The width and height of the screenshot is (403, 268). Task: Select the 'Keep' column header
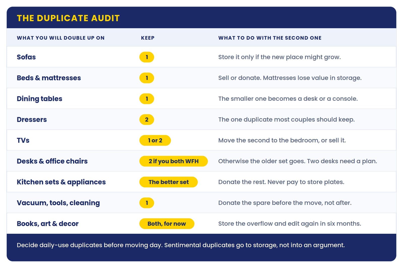pos(148,38)
